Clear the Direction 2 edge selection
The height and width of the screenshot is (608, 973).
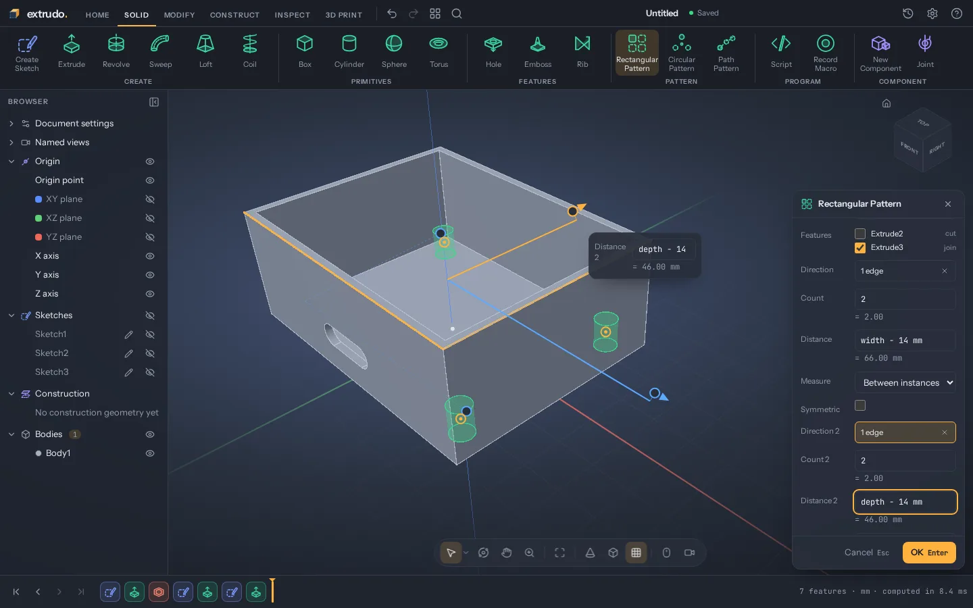945,432
